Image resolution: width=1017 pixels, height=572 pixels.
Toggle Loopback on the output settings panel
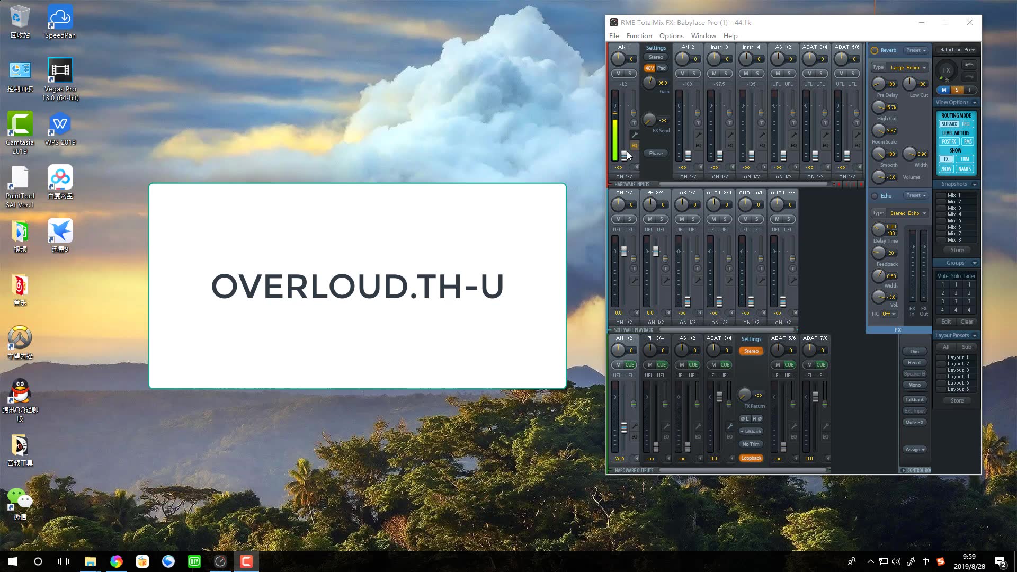pyautogui.click(x=751, y=458)
